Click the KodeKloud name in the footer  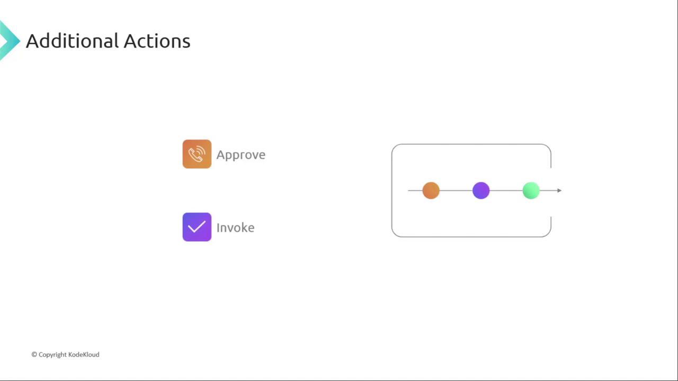(x=84, y=355)
